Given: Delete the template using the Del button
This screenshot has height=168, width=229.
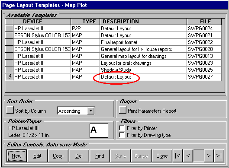Looking at the screenshot, I should (x=79, y=156).
